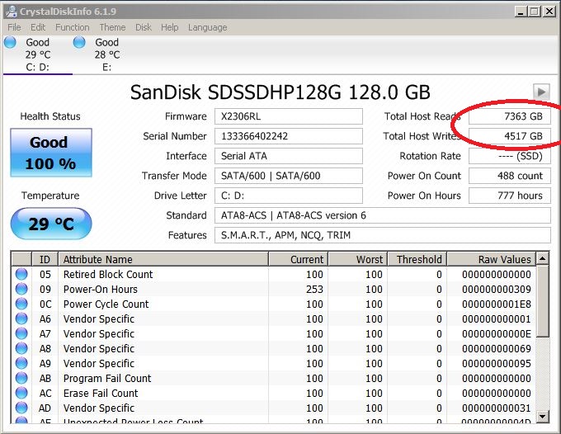Click the status orb for attribute A9
This screenshot has width=561, height=434.
21,363
